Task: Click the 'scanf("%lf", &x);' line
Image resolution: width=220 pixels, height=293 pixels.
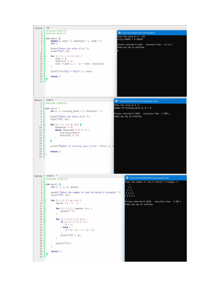Action: [60, 51]
